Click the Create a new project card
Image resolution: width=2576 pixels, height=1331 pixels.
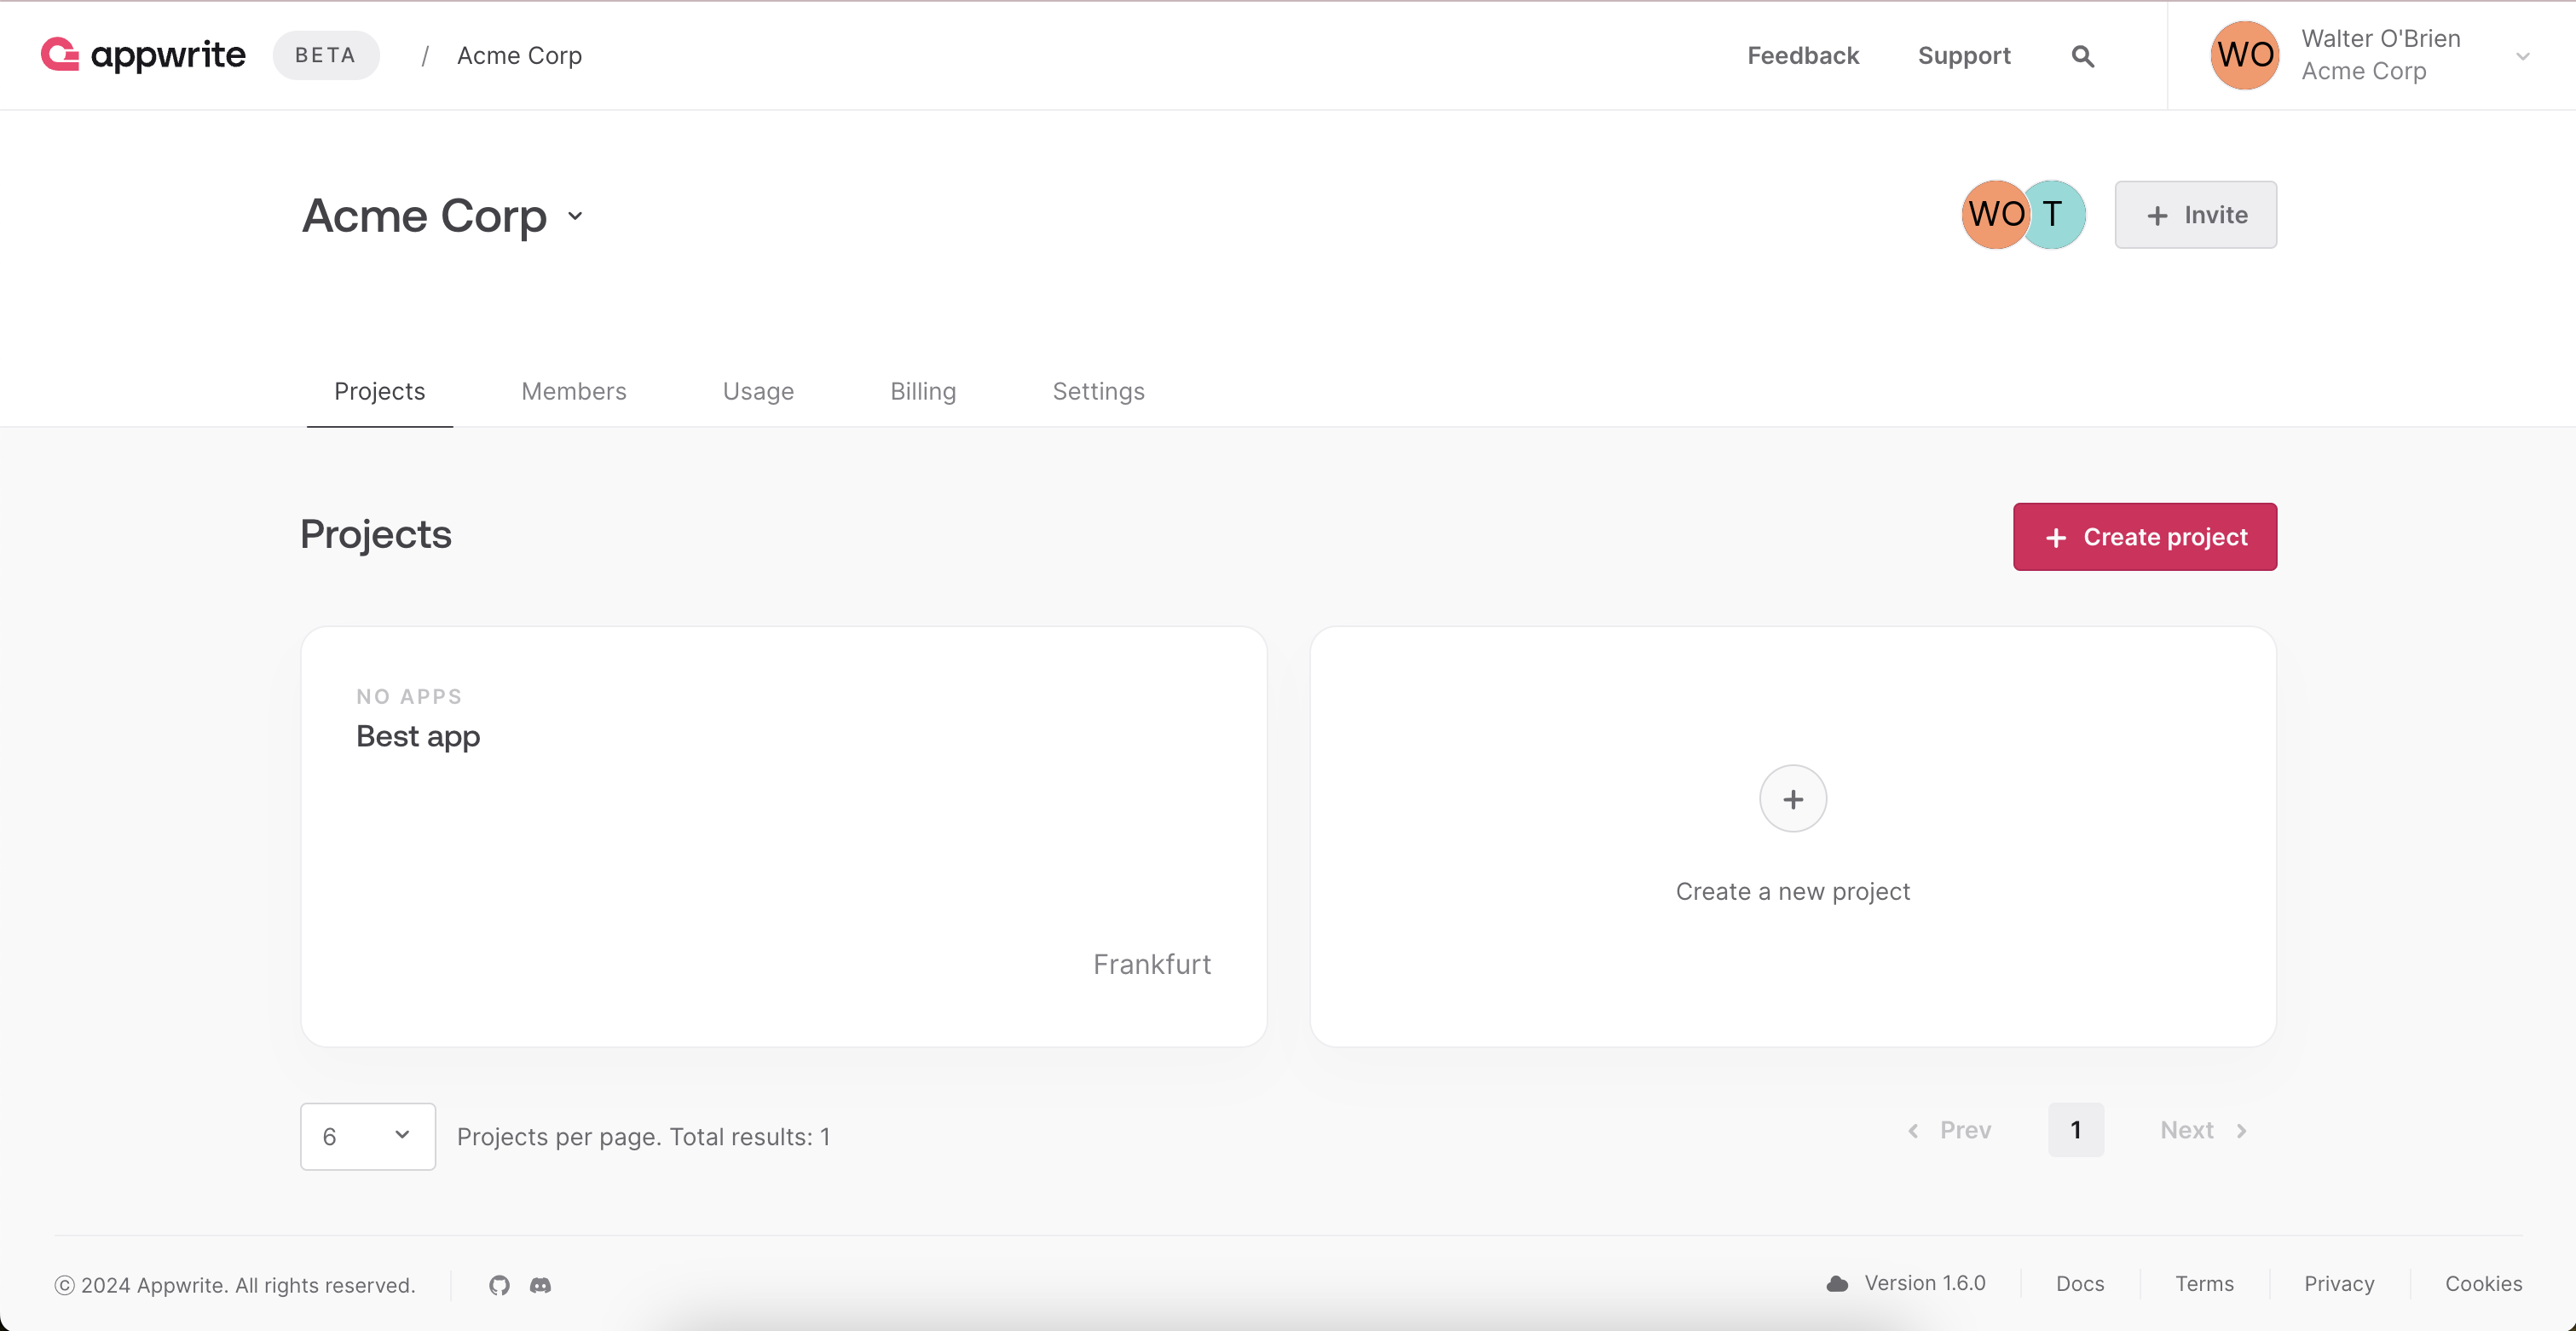[x=1792, y=837]
